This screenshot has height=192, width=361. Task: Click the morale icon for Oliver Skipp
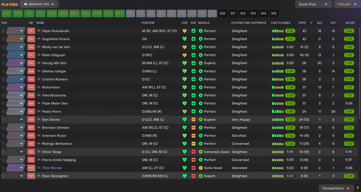point(201,152)
